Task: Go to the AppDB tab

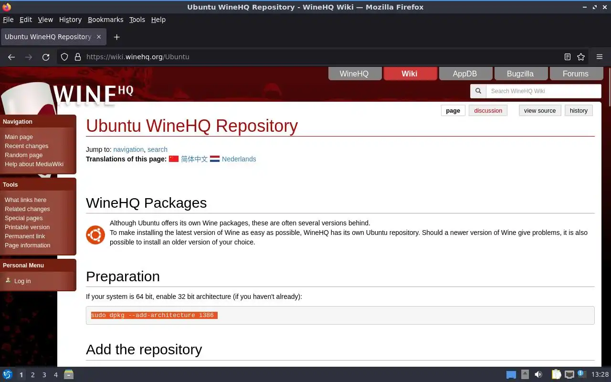Action: 465,74
